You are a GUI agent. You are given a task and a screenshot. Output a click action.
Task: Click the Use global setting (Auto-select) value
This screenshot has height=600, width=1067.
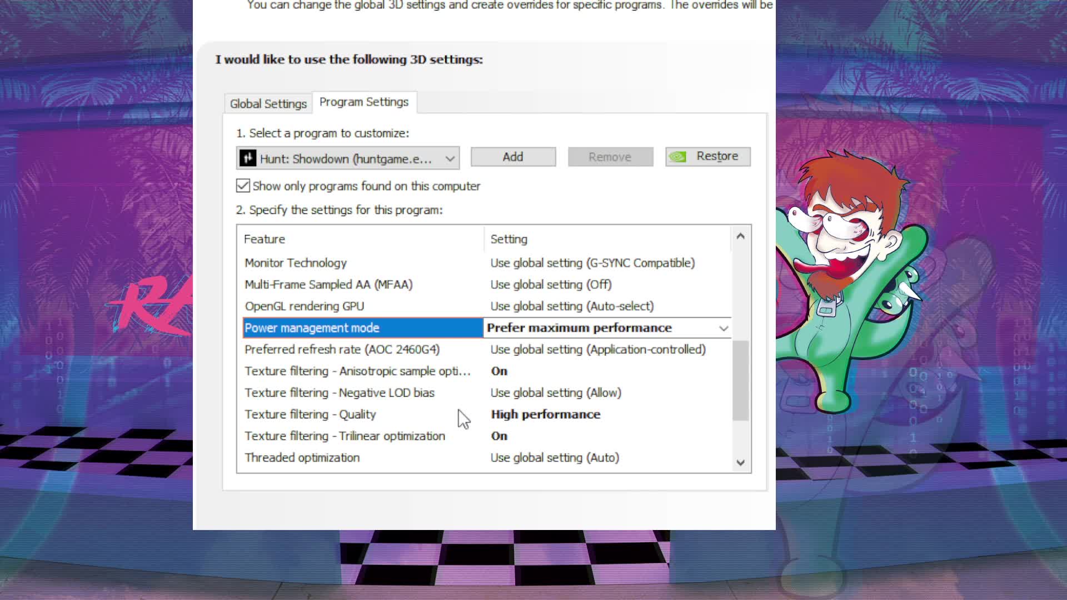572,306
